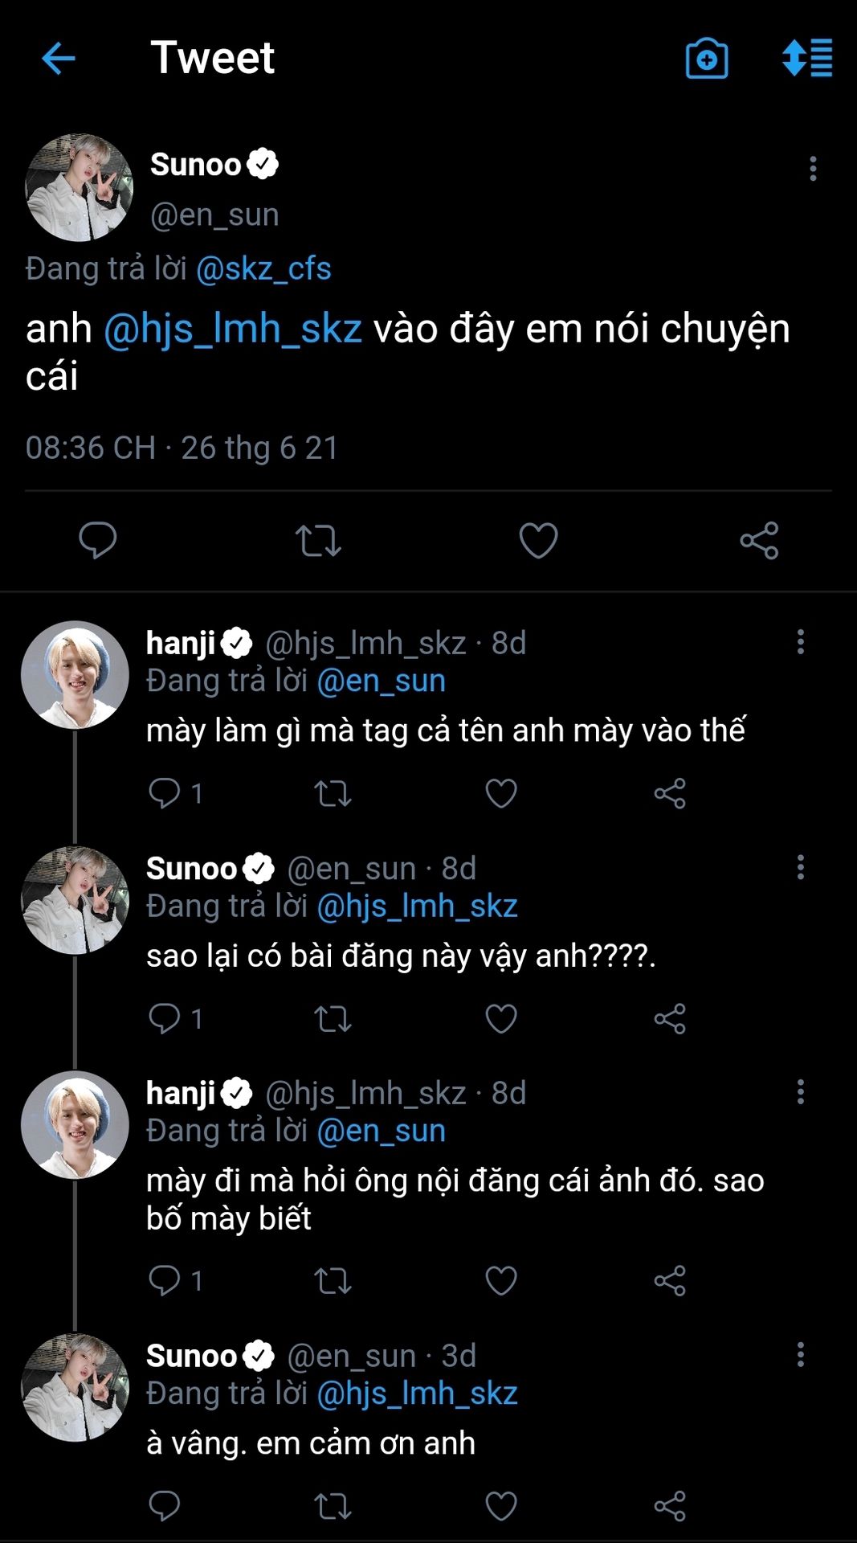857x1543 pixels.
Task: Like hanji's "mày làm gì" reply
Action: (x=501, y=794)
